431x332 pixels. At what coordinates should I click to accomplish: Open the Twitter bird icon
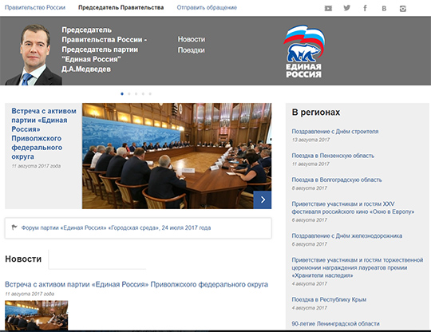347,8
